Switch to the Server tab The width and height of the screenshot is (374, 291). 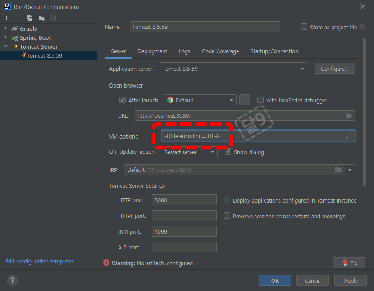(118, 51)
